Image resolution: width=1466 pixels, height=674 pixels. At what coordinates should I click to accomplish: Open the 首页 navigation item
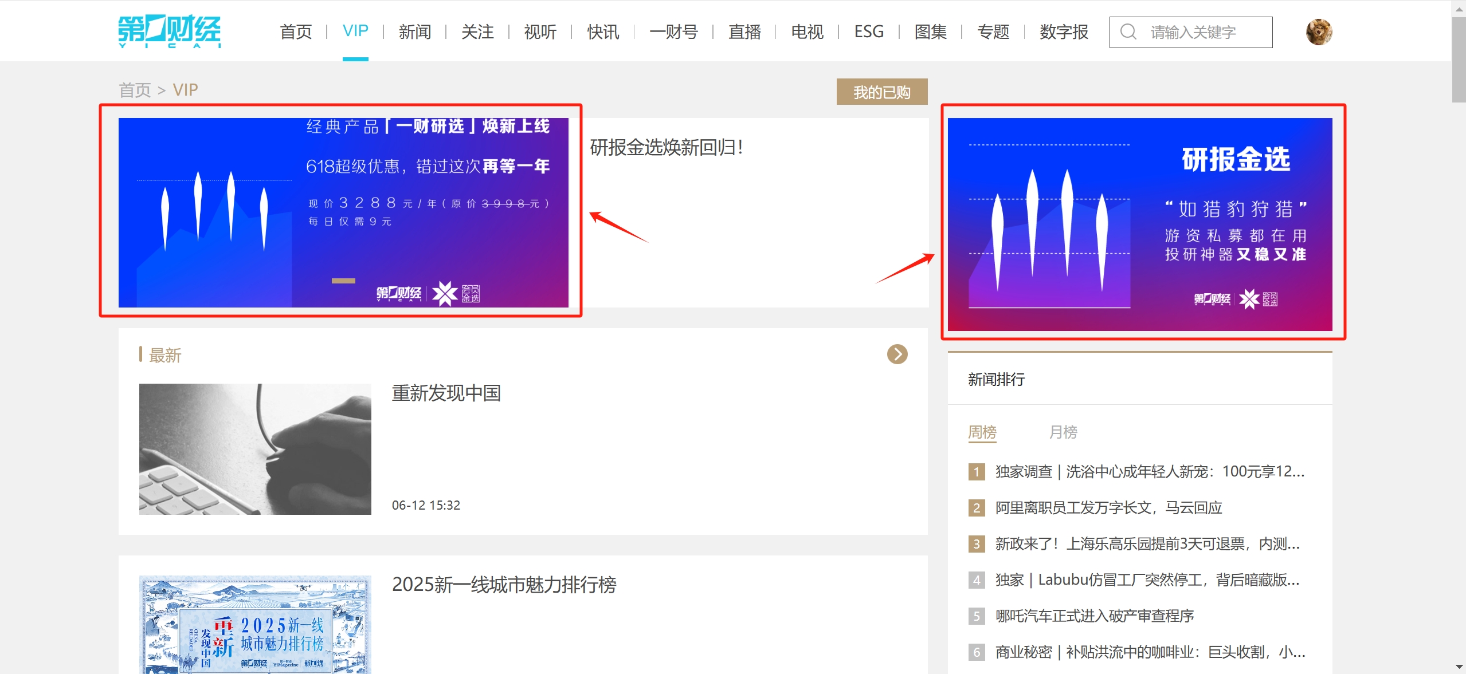pyautogui.click(x=296, y=31)
